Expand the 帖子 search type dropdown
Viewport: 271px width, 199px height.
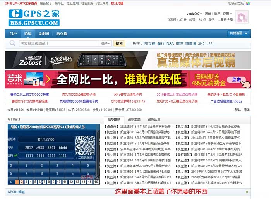click(x=106, y=44)
